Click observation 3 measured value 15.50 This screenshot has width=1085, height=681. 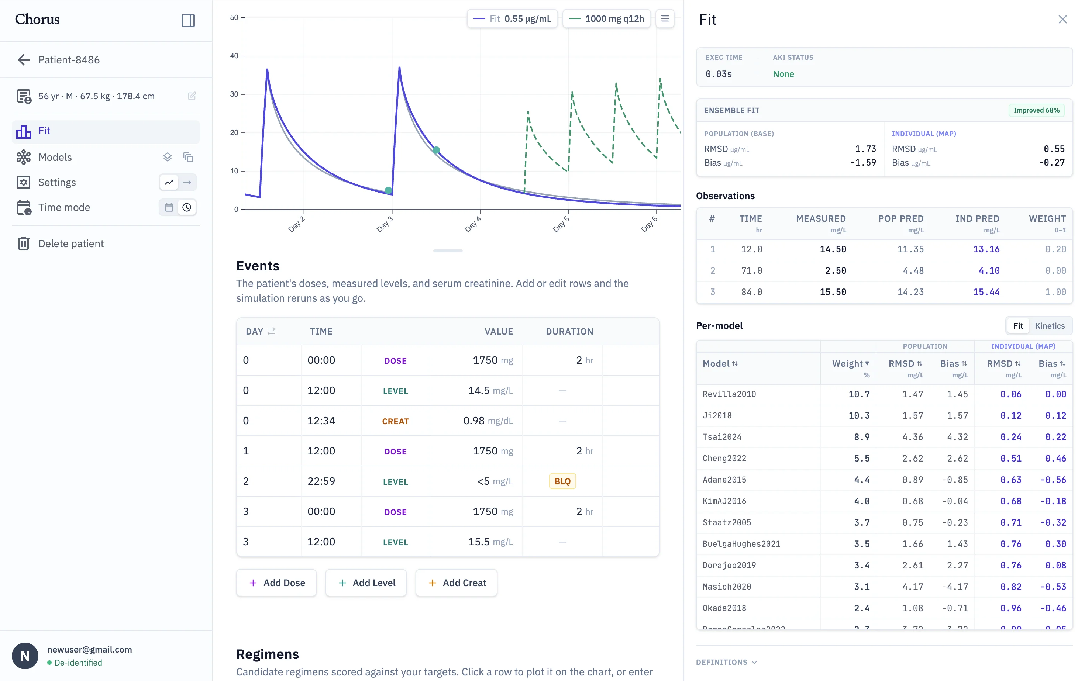pyautogui.click(x=833, y=292)
